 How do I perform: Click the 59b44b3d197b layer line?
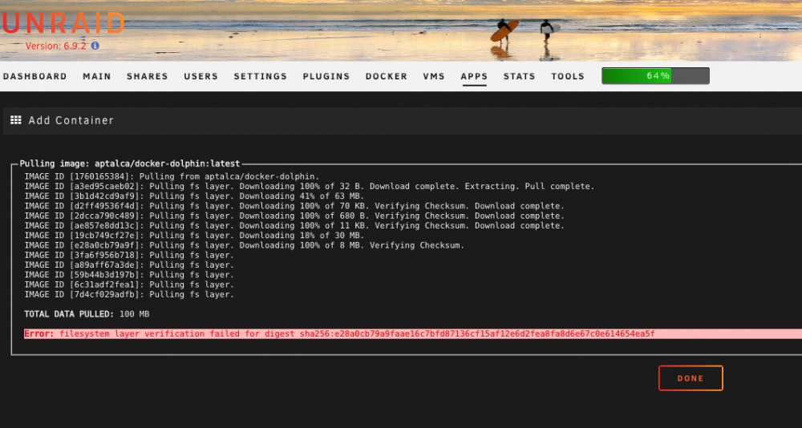(129, 275)
